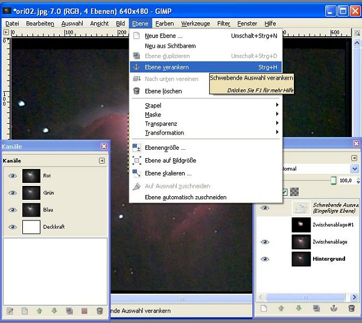Viewport: 362px width, 323px height.
Task: Open the Farben menu
Action: [x=164, y=23]
